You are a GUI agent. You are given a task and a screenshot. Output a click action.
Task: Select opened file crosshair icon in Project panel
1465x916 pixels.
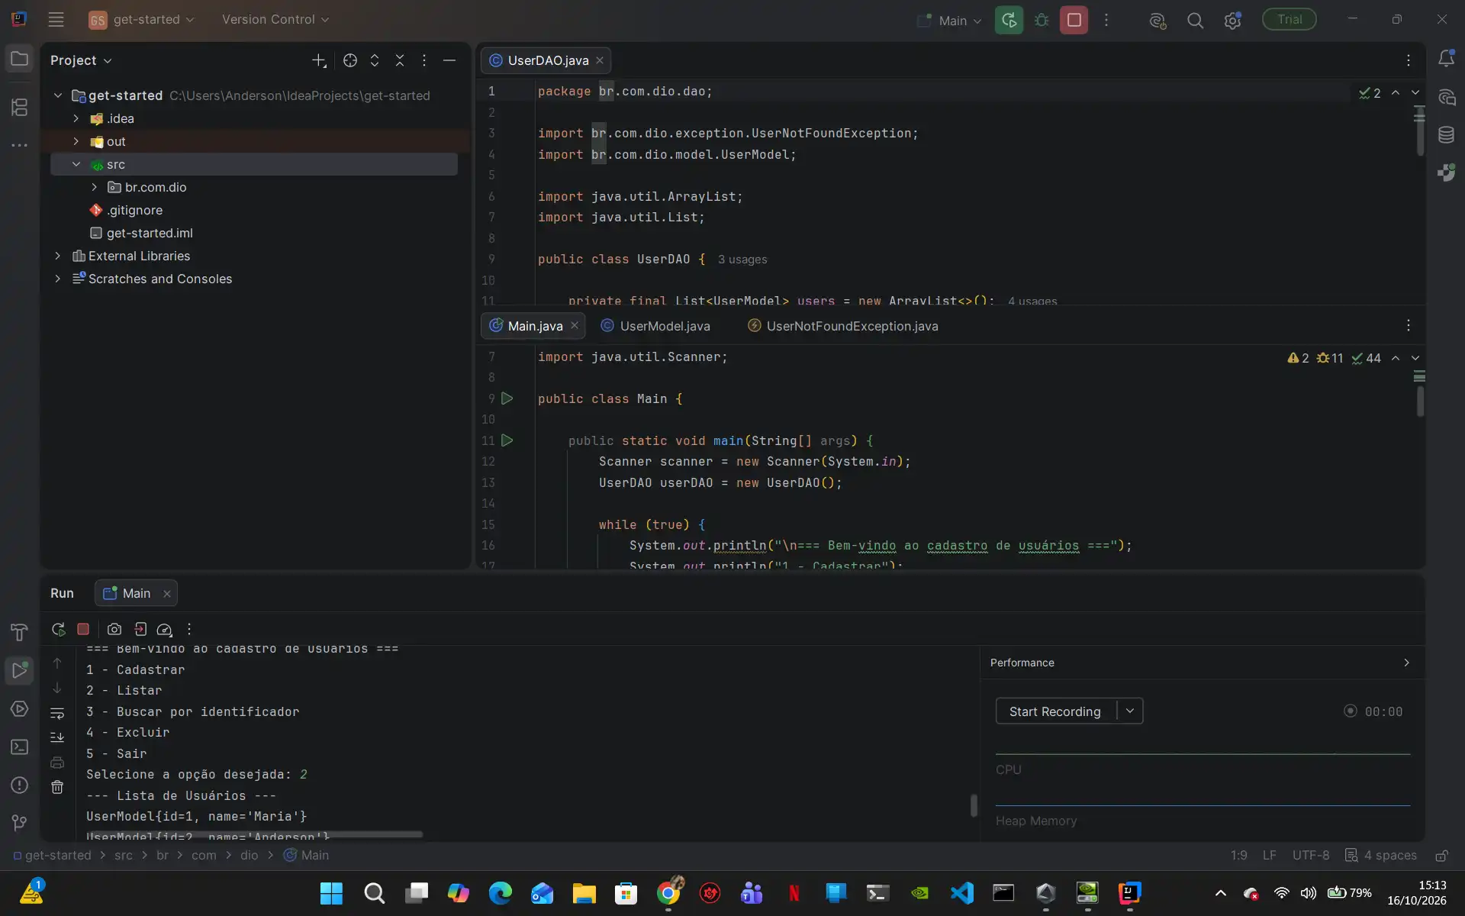point(350,60)
